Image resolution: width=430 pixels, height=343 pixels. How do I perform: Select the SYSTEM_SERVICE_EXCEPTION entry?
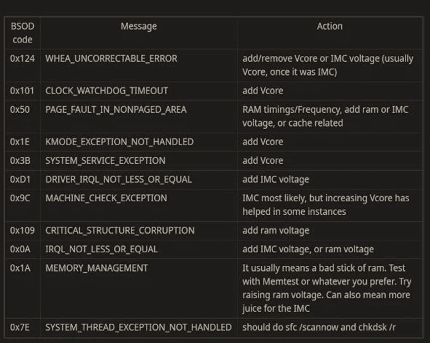(x=105, y=161)
